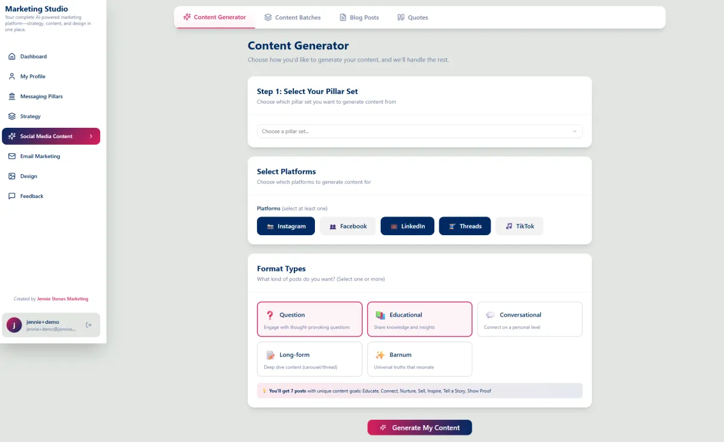Expand Social Media Content chevron arrow
The width and height of the screenshot is (724, 442).
click(x=91, y=136)
